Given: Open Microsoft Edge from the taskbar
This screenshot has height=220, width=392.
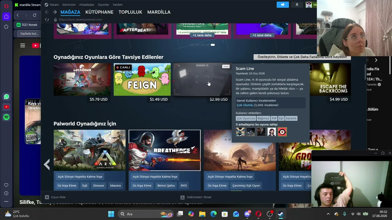Looking at the screenshot, I should pyautogui.click(x=213, y=214).
